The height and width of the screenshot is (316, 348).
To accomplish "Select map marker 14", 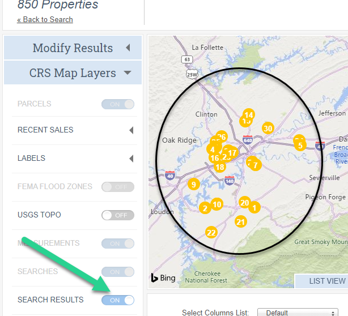I will (x=249, y=114).
